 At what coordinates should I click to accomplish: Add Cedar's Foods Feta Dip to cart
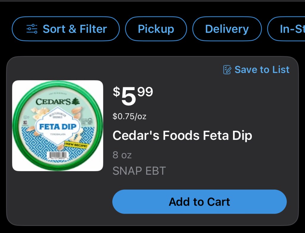click(x=199, y=201)
